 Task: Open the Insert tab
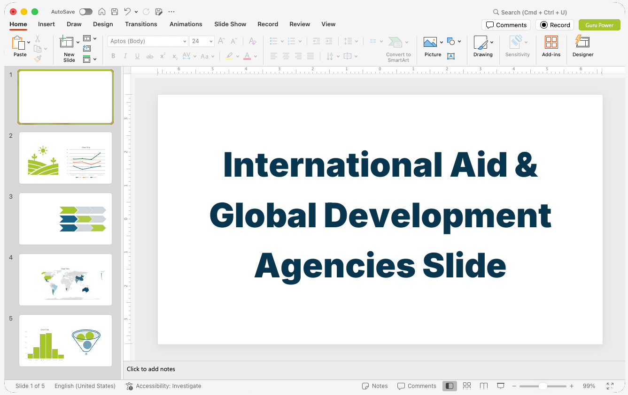tap(47, 24)
